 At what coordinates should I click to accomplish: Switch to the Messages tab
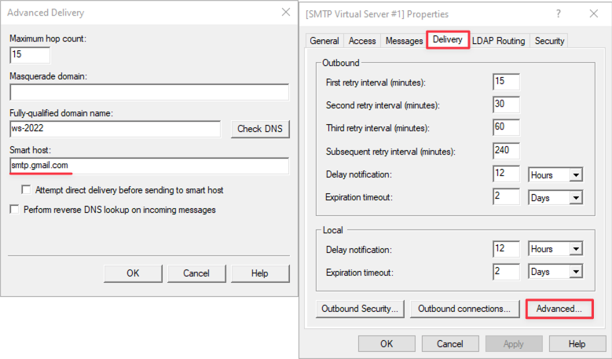(404, 41)
